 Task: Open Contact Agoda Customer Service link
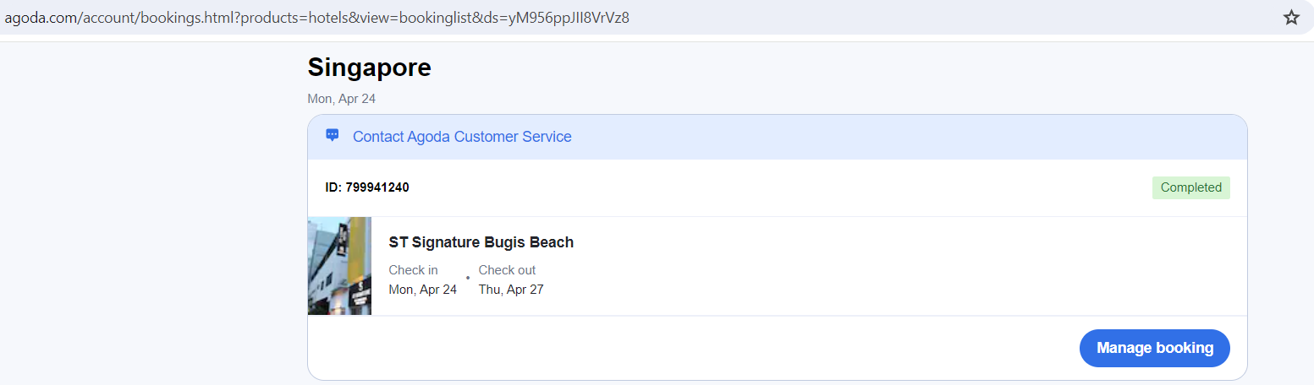point(462,137)
